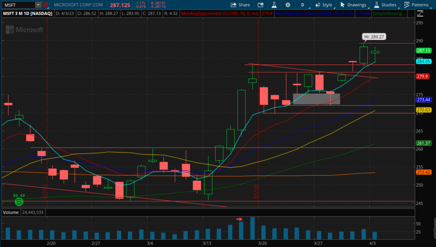The image size is (436, 247).
Task: Click the cyan 284.05 price axis bubble
Action: [423, 61]
